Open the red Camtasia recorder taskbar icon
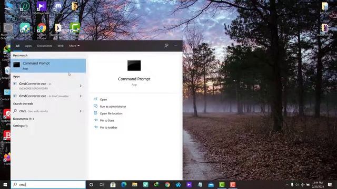Screen dimensions: 337x189 tap(233, 184)
